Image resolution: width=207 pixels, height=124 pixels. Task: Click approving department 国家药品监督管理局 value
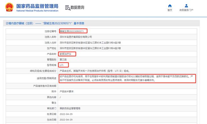(x=70, y=108)
